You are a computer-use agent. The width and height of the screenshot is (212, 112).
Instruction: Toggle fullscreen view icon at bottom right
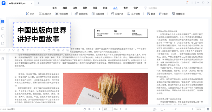(208, 109)
